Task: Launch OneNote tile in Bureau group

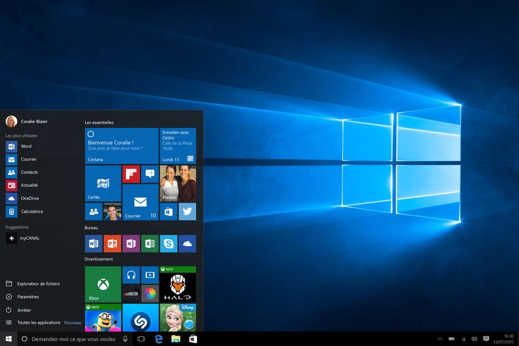Action: pos(131,244)
